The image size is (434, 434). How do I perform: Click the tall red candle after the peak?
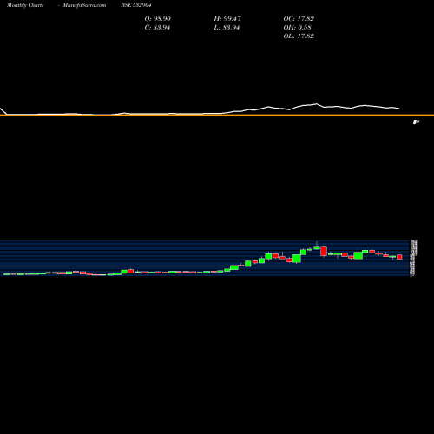tap(324, 251)
